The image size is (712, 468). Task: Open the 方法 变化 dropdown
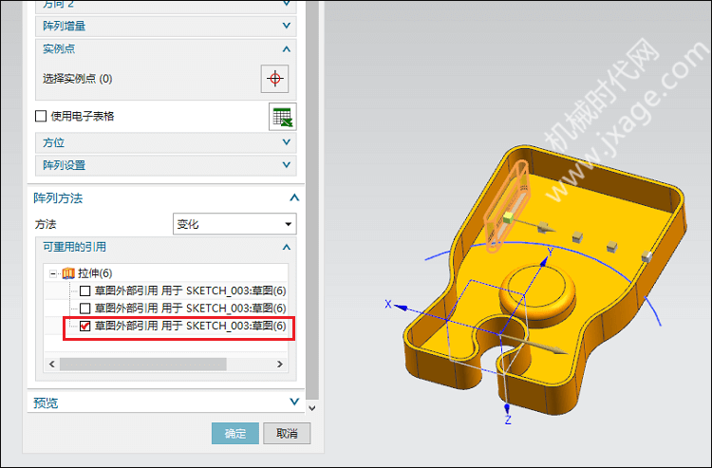click(x=234, y=224)
